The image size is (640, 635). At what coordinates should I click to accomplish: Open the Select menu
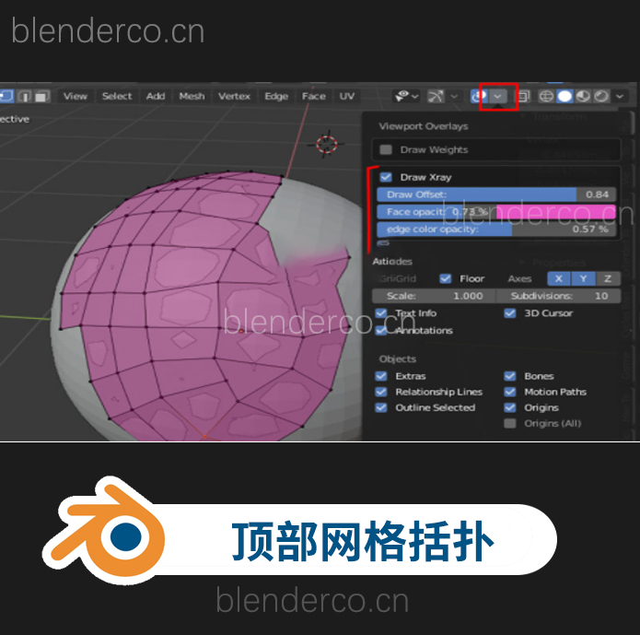pyautogui.click(x=117, y=97)
